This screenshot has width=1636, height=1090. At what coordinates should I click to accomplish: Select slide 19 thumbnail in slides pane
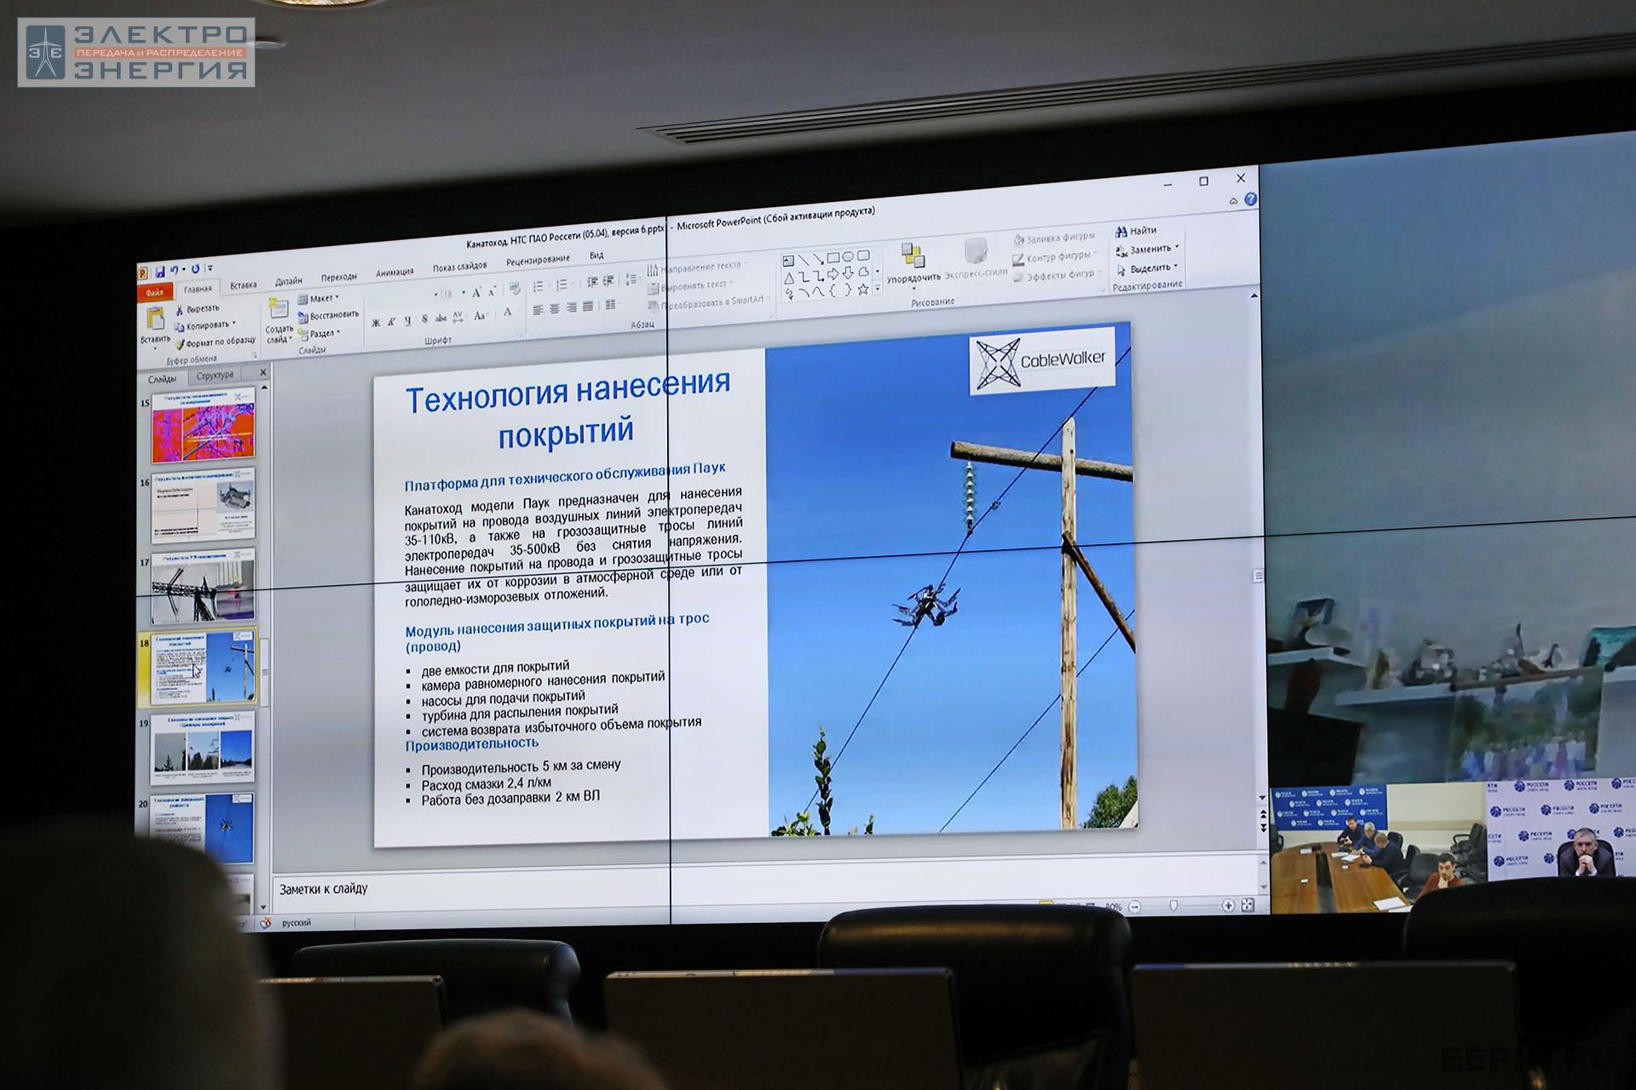pos(203,749)
